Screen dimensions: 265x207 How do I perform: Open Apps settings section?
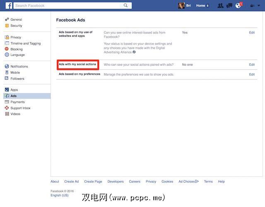(14, 90)
